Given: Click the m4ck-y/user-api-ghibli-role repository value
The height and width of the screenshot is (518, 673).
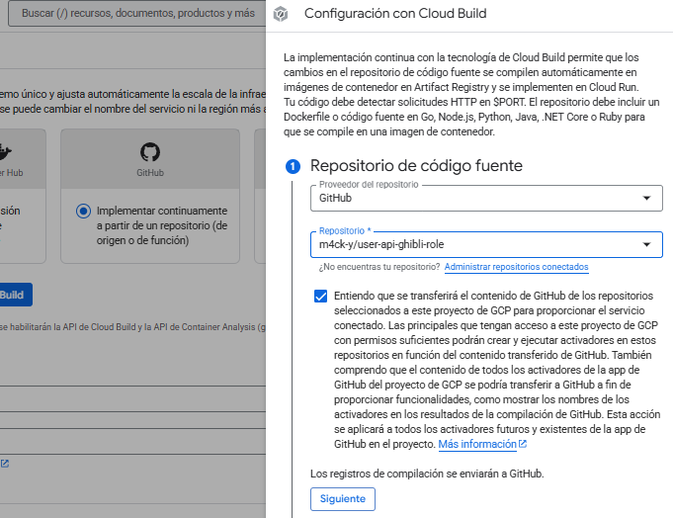Looking at the screenshot, I should 381,244.
